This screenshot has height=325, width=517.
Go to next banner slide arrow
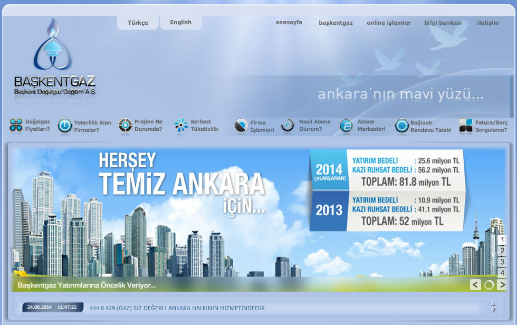tap(502, 285)
